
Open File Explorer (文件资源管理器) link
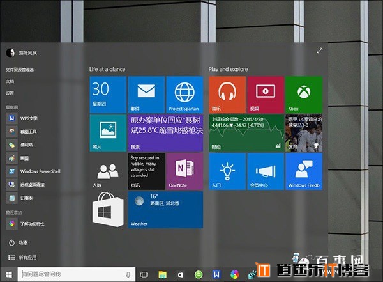(20, 70)
